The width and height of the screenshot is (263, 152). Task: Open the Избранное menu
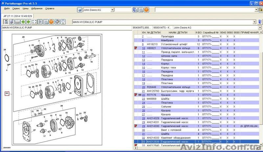(x=37, y=9)
